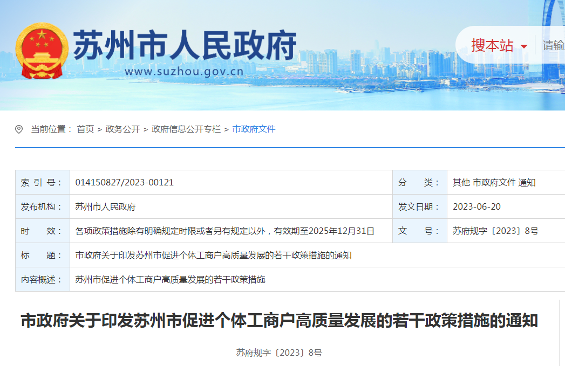Click the www.suzhou.gov.cn URL text

[x=184, y=71]
